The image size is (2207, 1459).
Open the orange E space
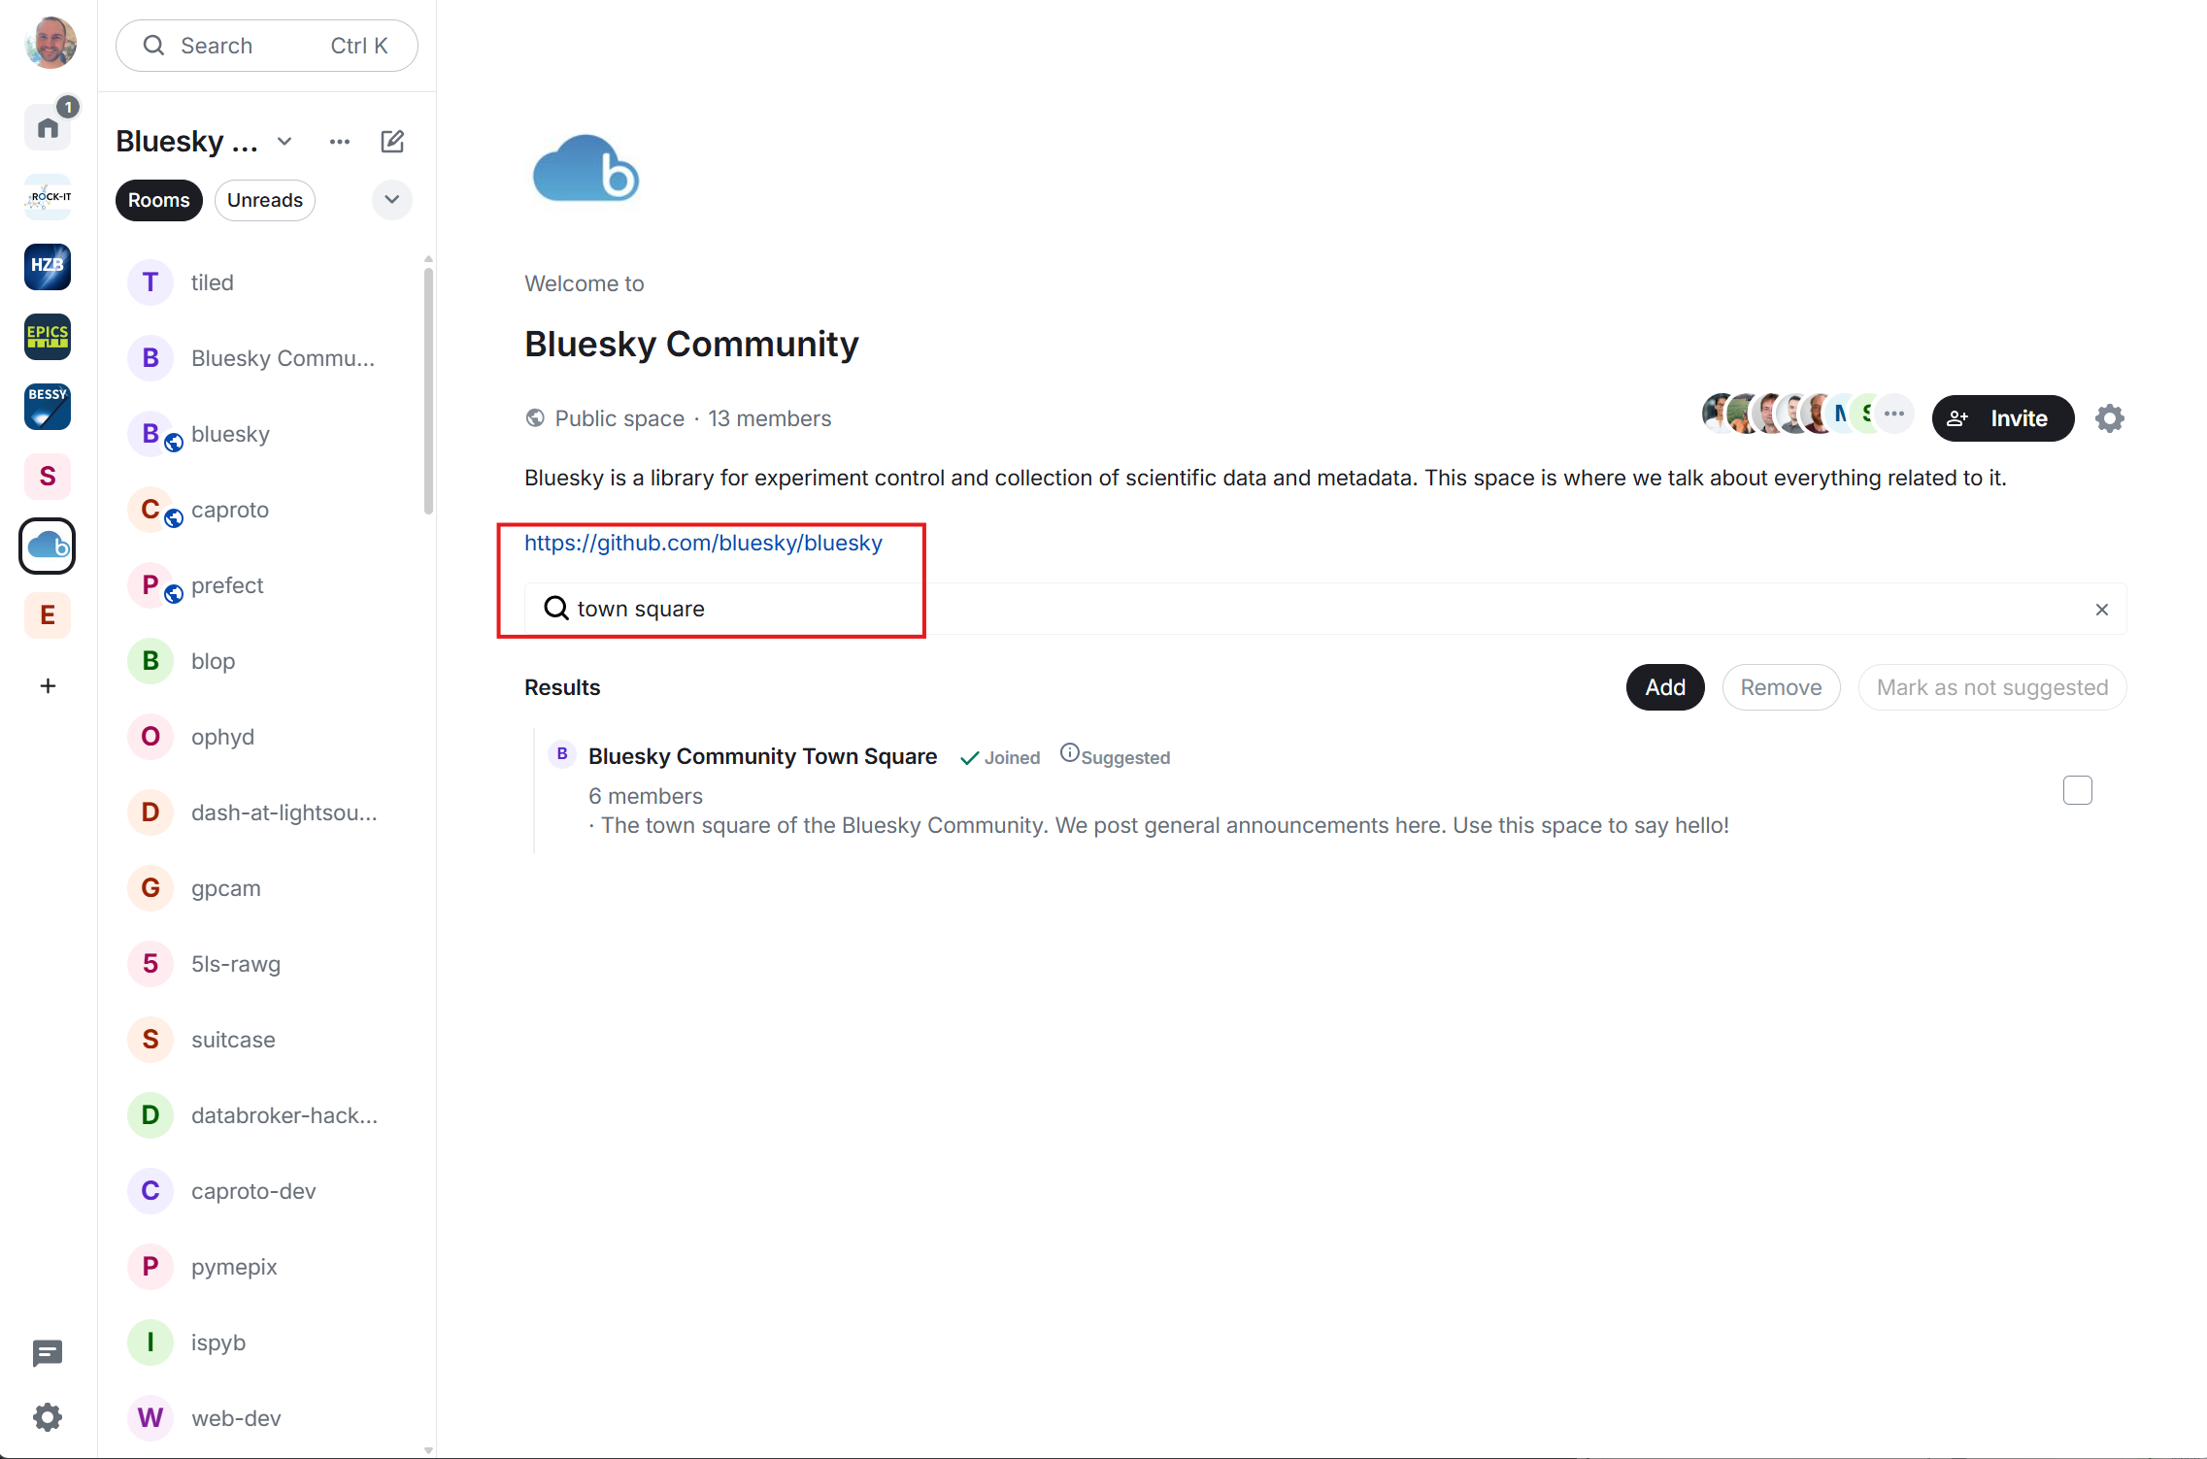click(48, 615)
